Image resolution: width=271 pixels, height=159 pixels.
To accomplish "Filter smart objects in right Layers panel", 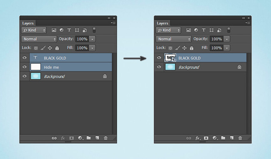I will pyautogui.click(x=219, y=30).
